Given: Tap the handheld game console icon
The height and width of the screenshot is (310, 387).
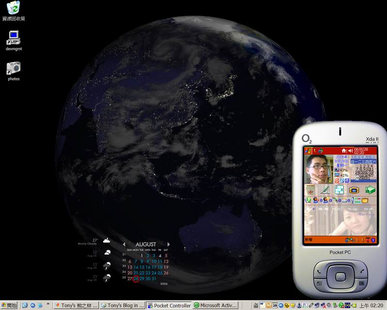Looking at the screenshot, I should point(354,190).
